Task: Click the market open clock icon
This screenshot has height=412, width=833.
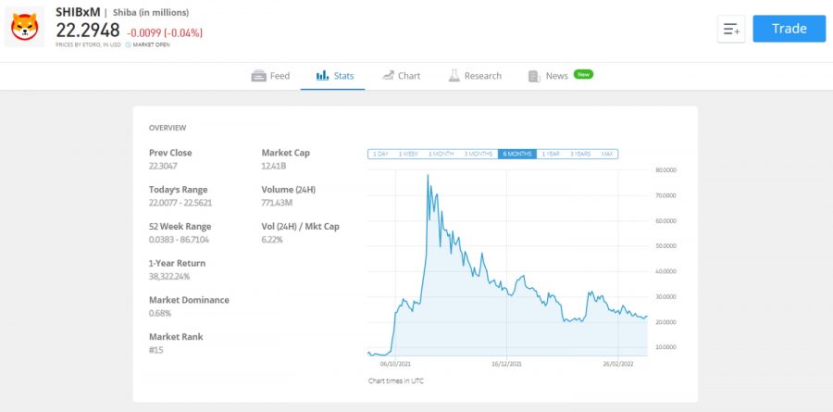Action: click(128, 45)
